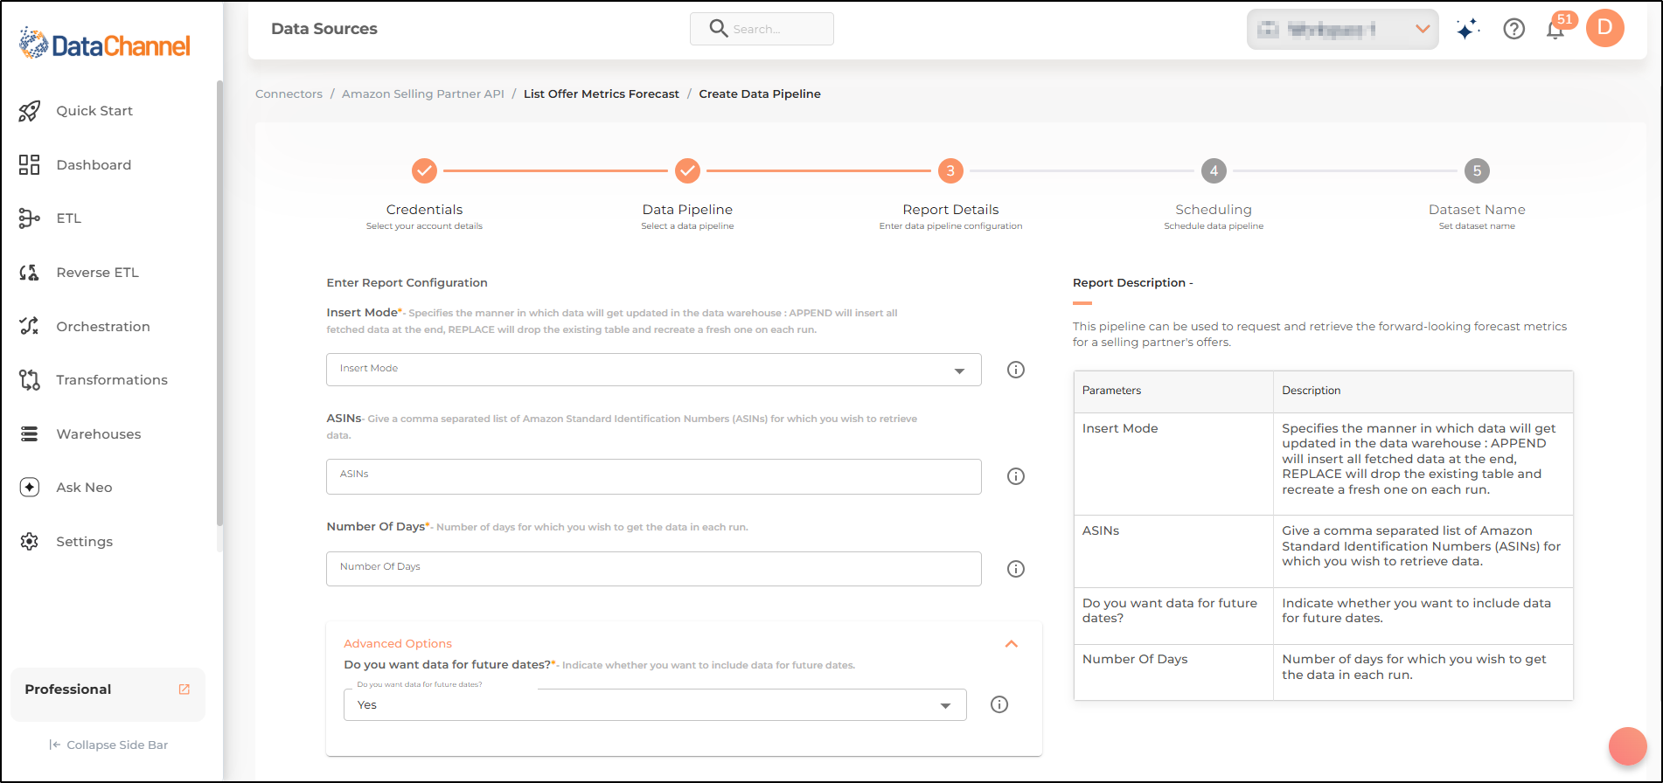
Task: Open the Warehouses stack icon
Action: point(30,434)
